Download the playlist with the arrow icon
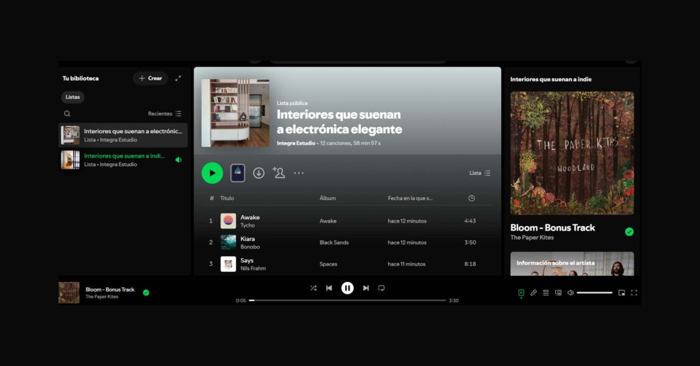 pyautogui.click(x=258, y=173)
